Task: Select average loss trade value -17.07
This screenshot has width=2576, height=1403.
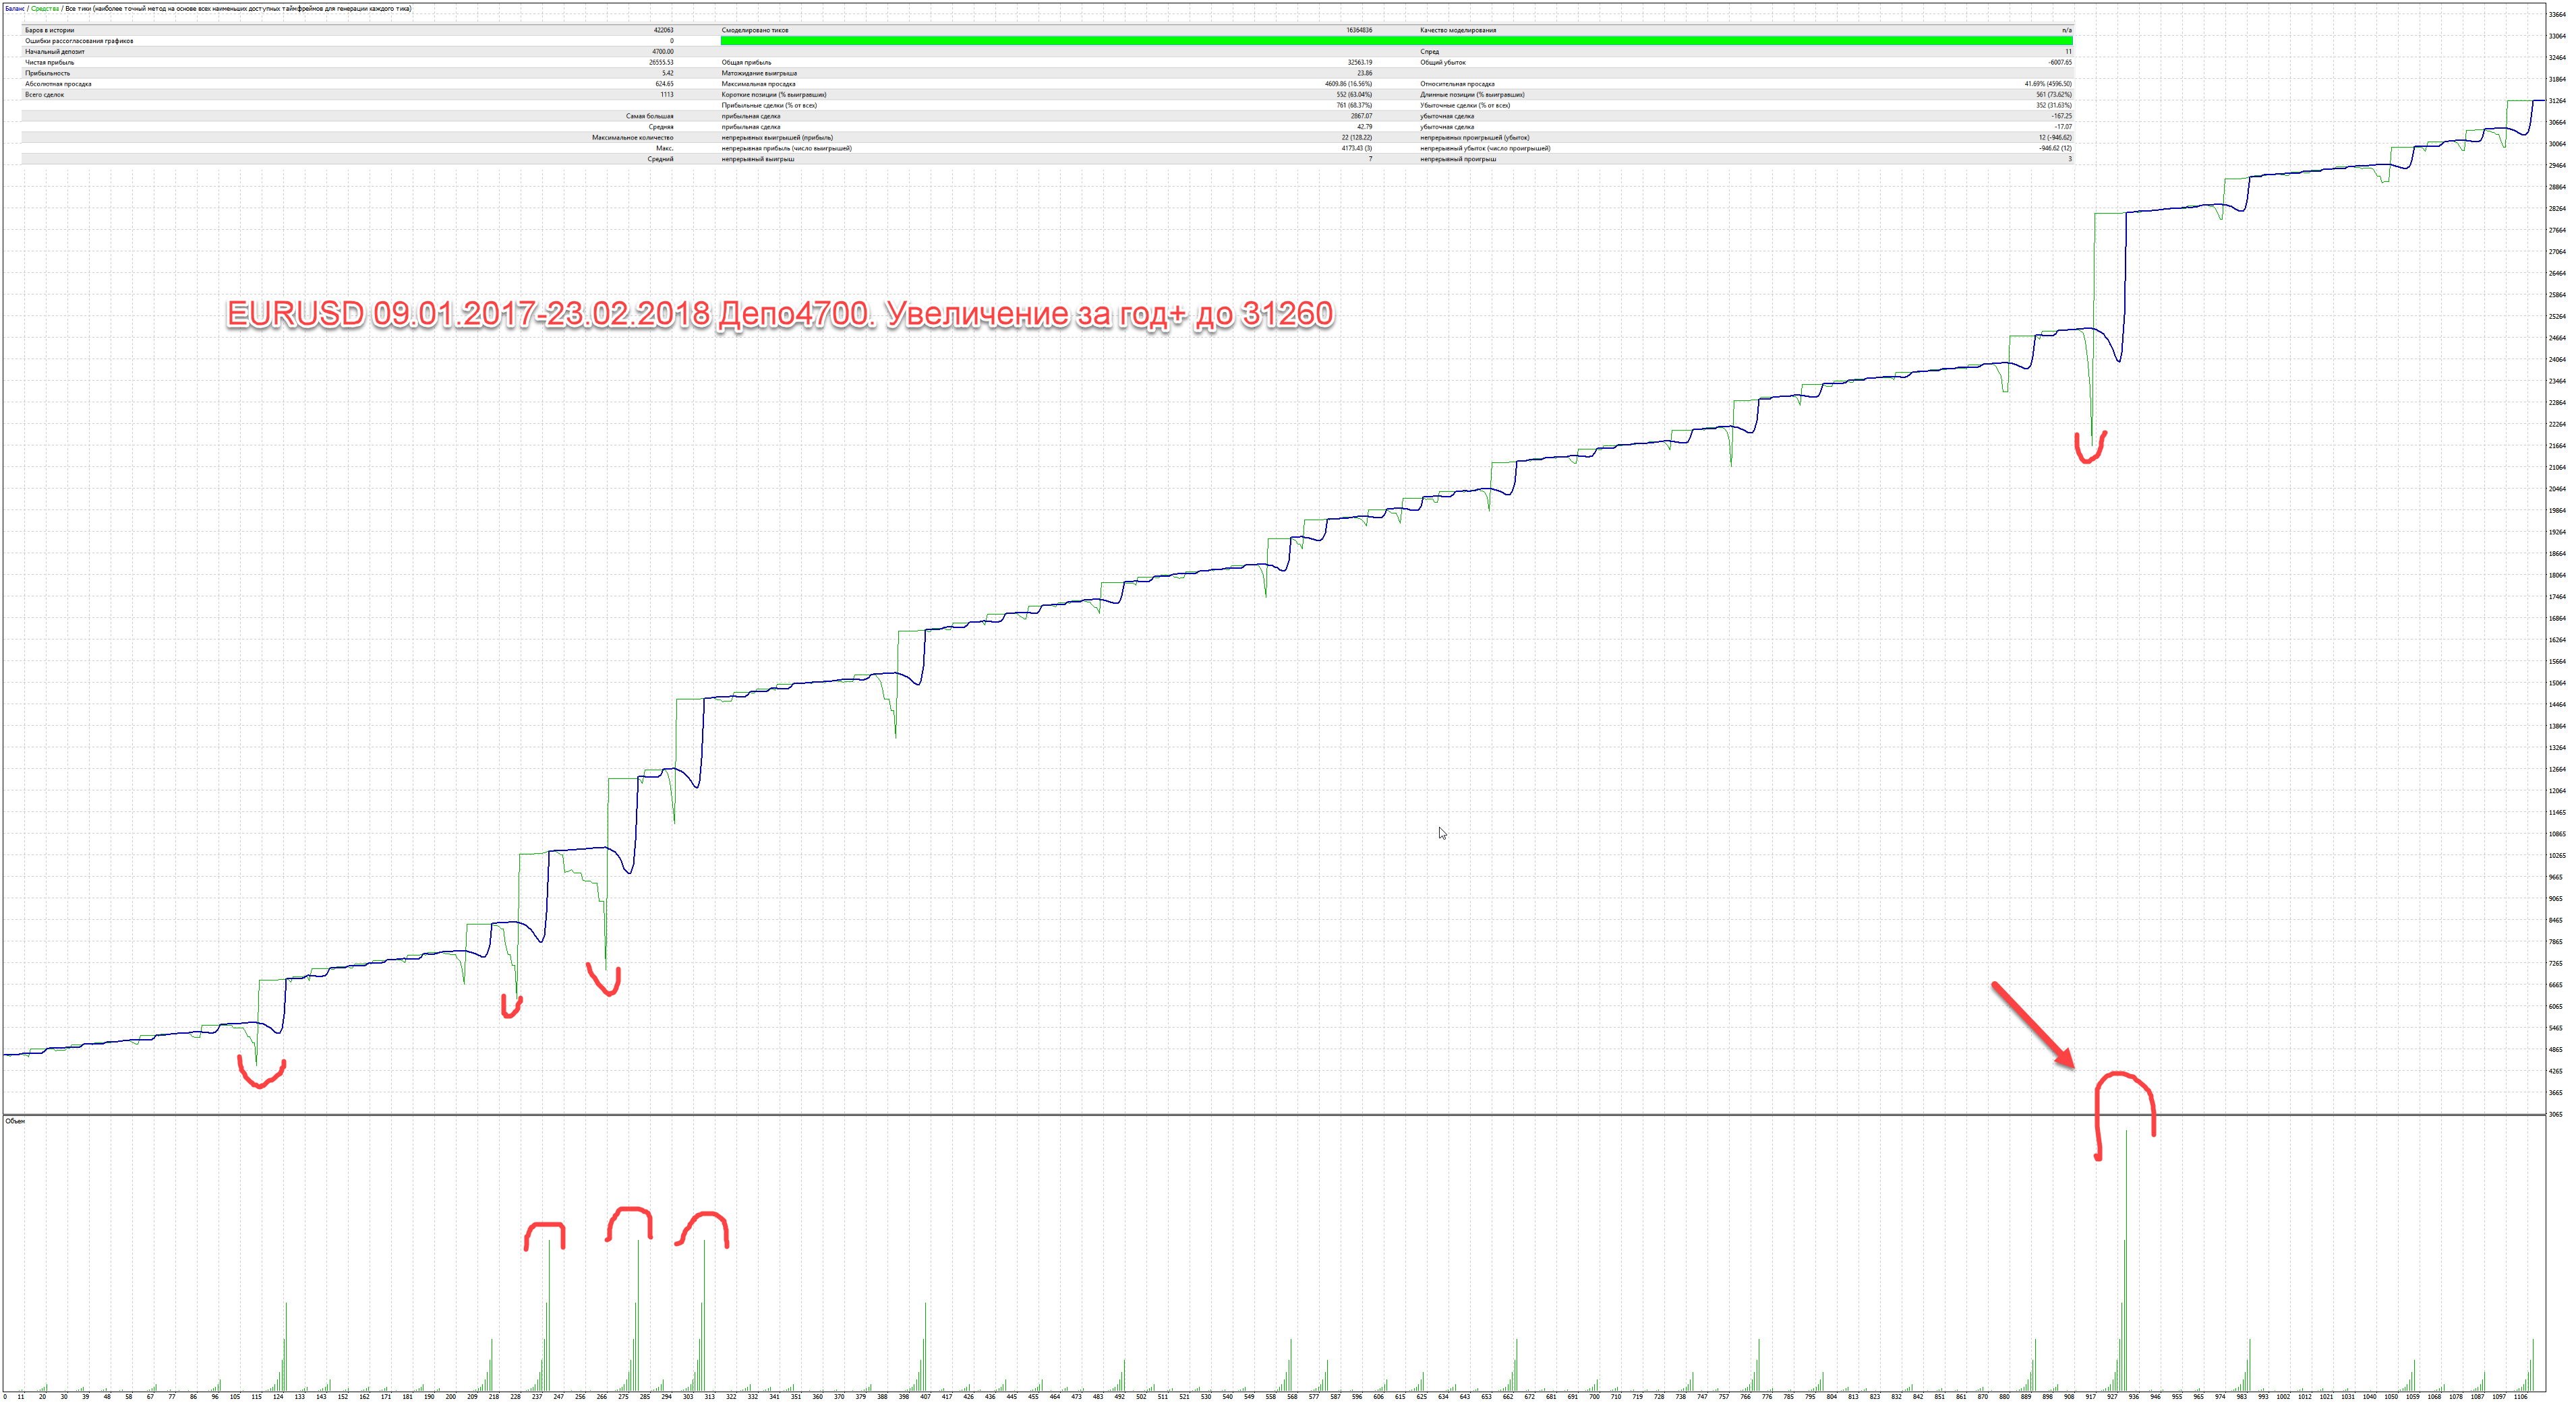Action: coord(2063,127)
